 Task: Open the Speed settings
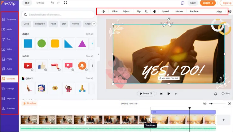(165, 11)
